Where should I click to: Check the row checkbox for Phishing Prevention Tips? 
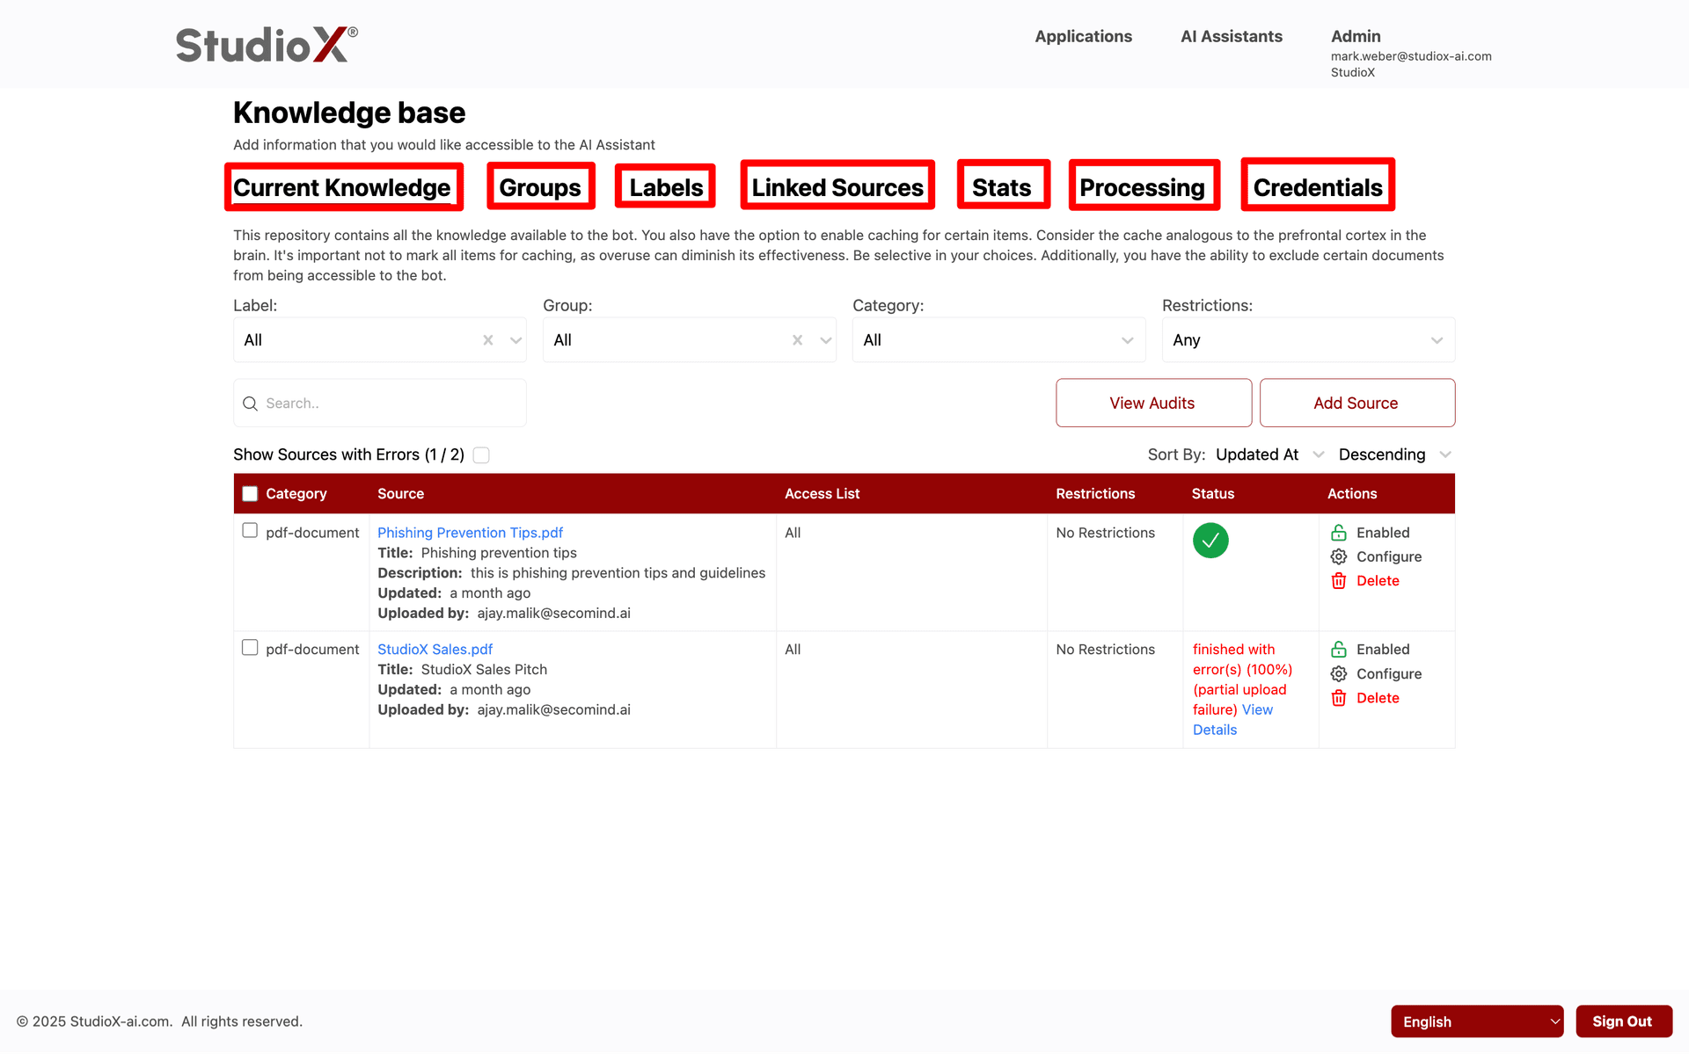click(250, 530)
